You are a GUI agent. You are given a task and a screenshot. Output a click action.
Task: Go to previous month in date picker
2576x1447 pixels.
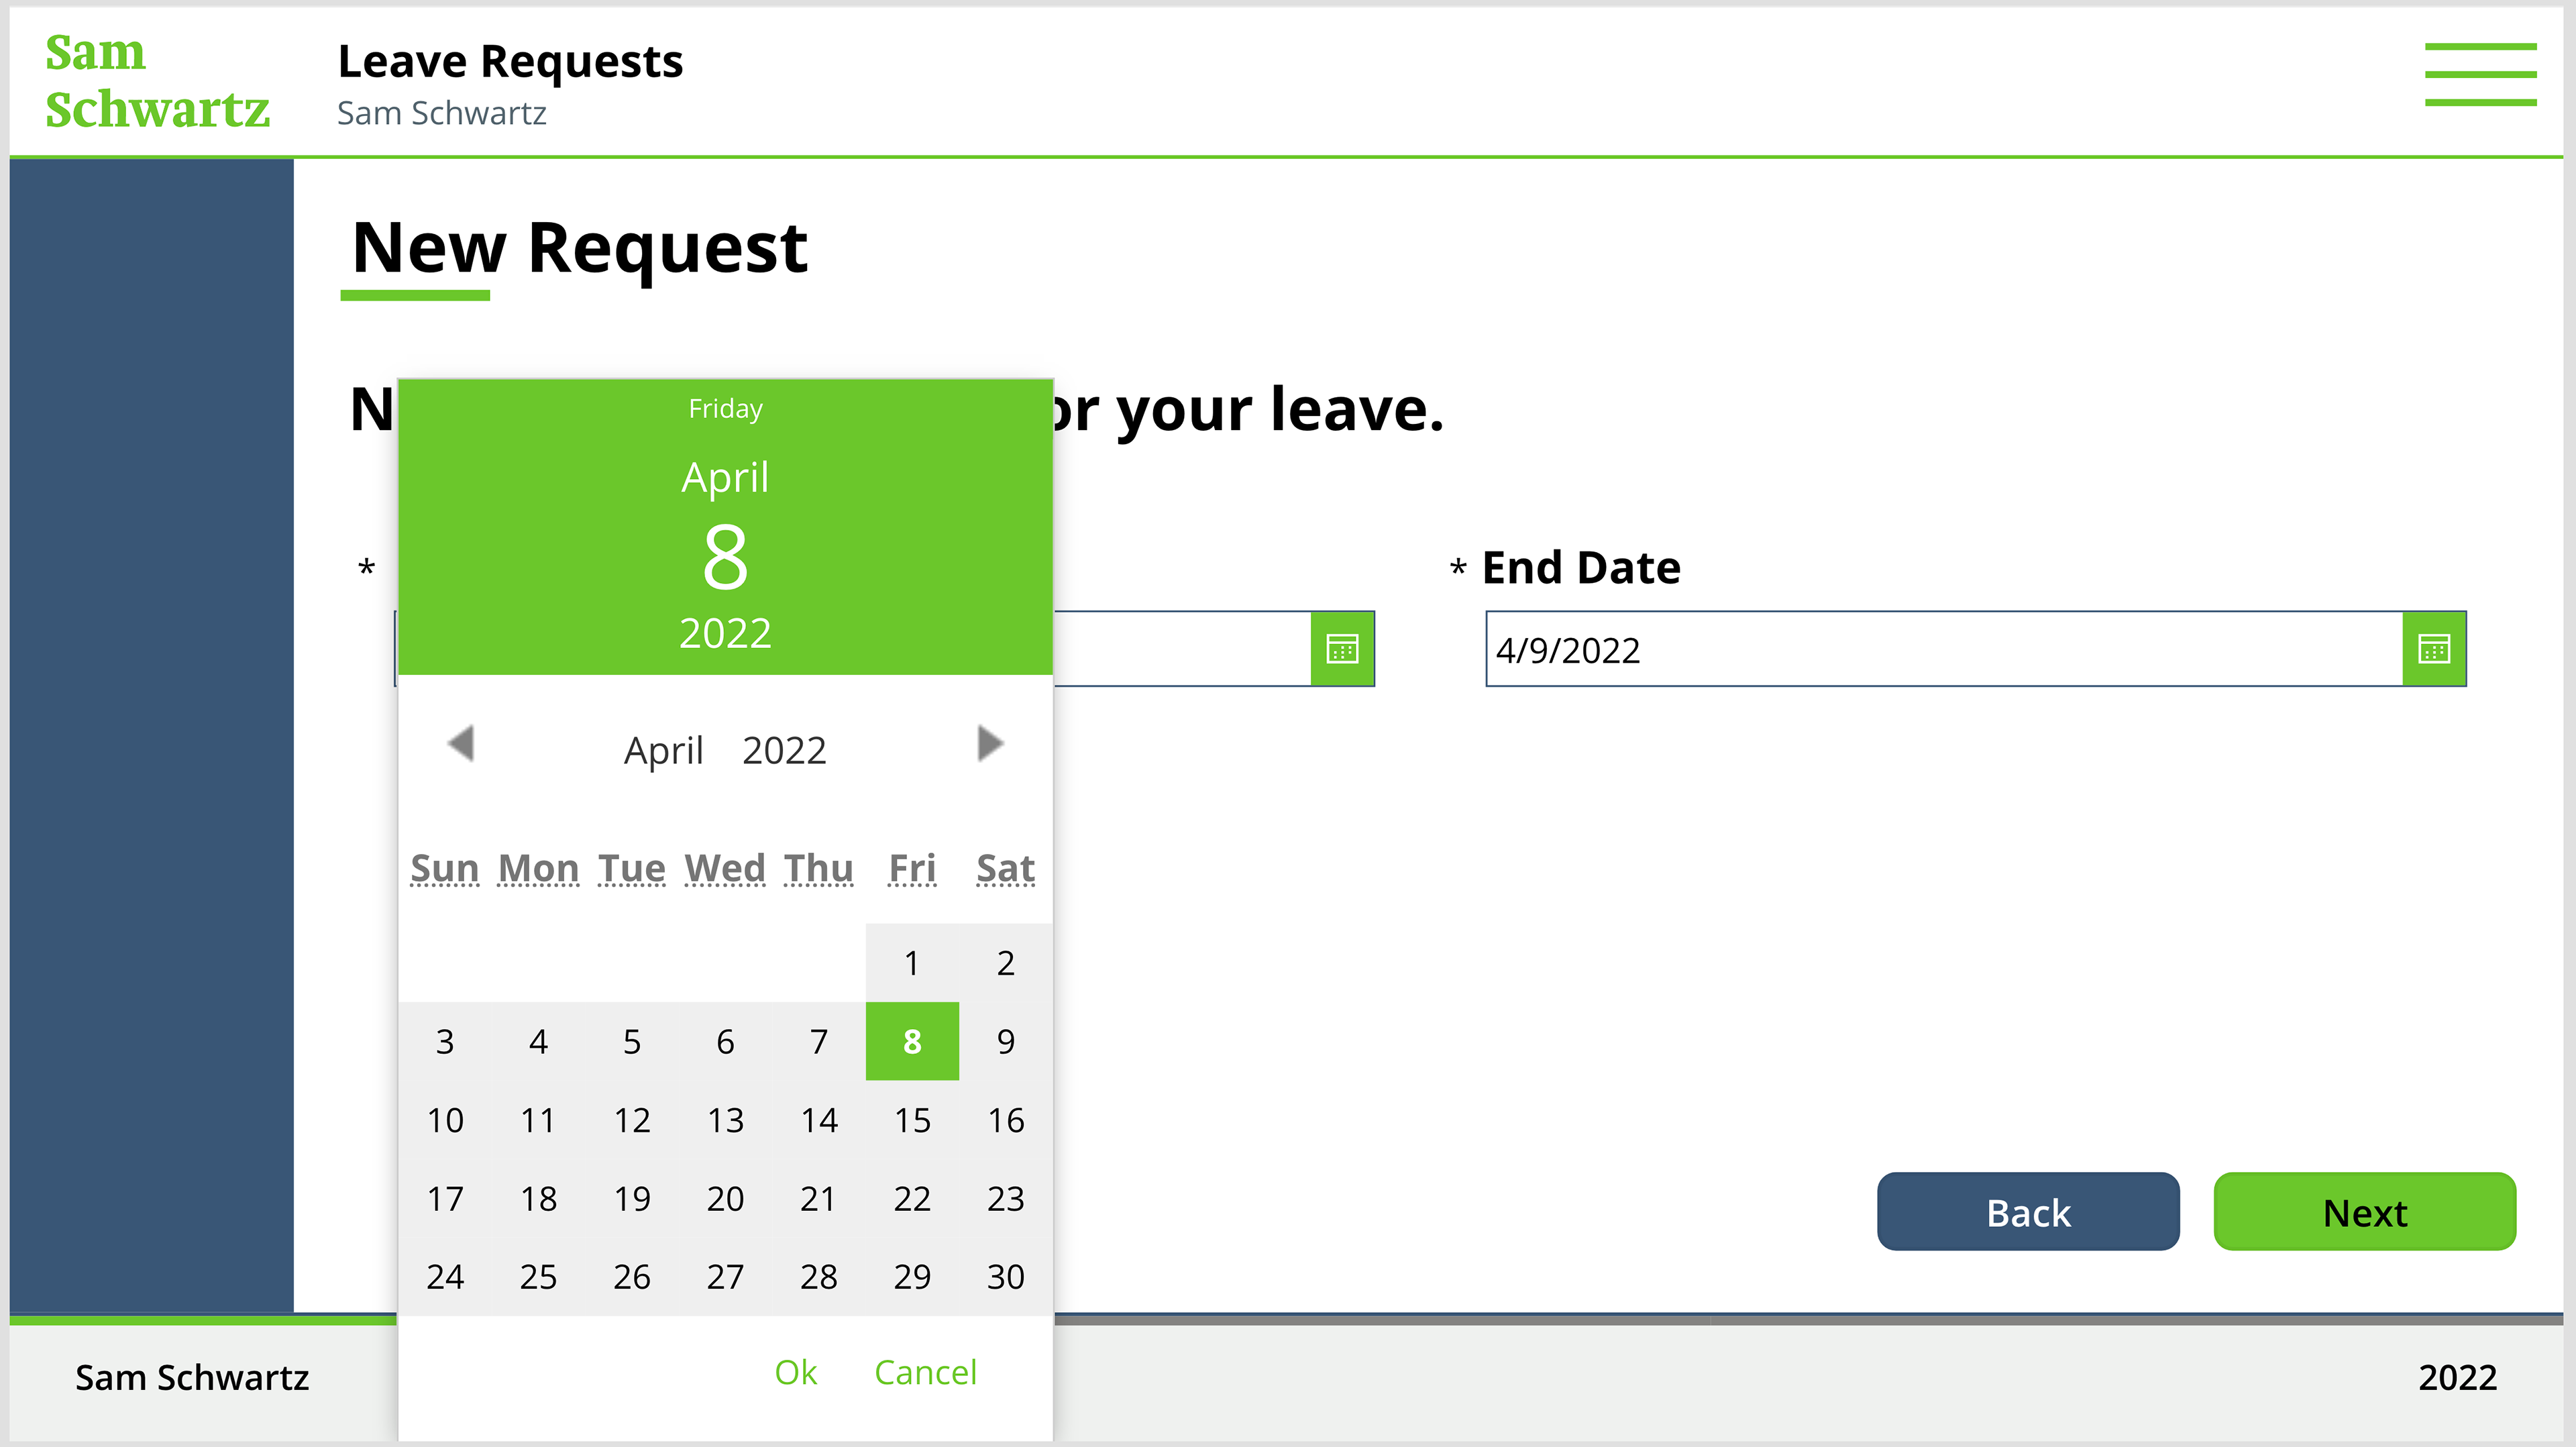tap(461, 743)
